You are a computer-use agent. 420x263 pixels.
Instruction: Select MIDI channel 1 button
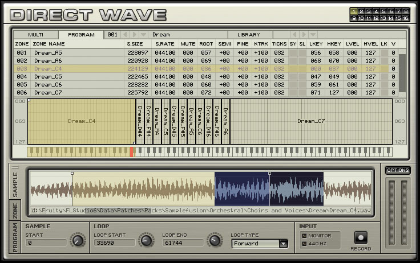(x=354, y=11)
